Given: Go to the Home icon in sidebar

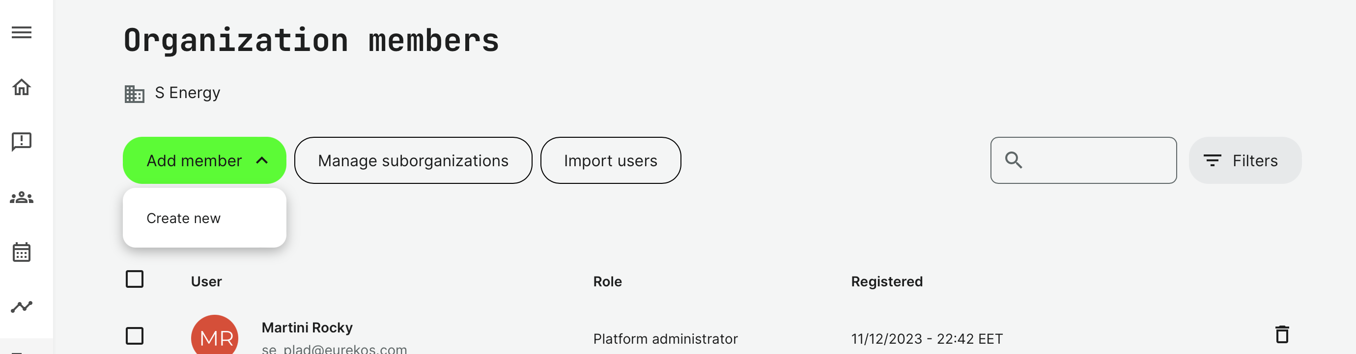Looking at the screenshot, I should point(22,87).
